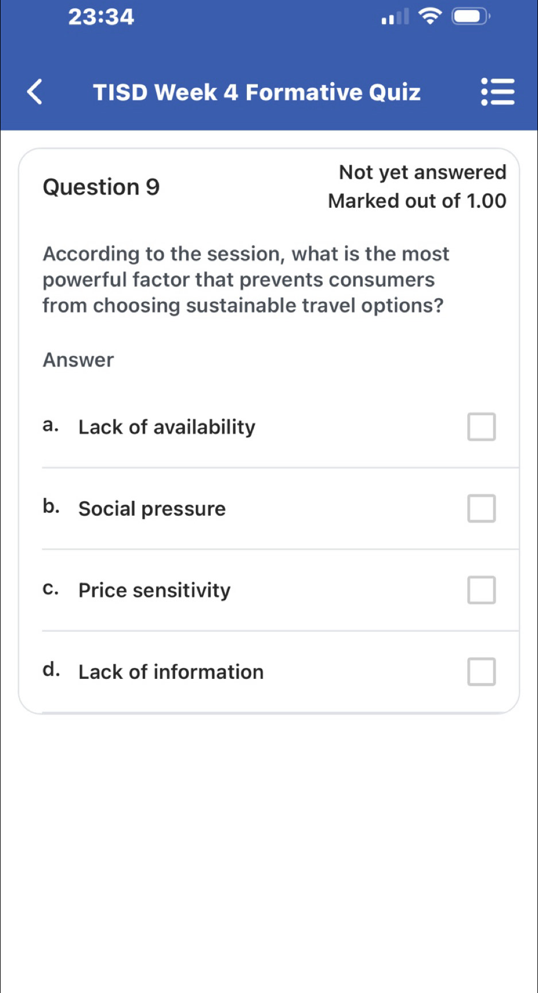Tap the 23:34 clock display
Screen dimensions: 538x993
pos(101,17)
